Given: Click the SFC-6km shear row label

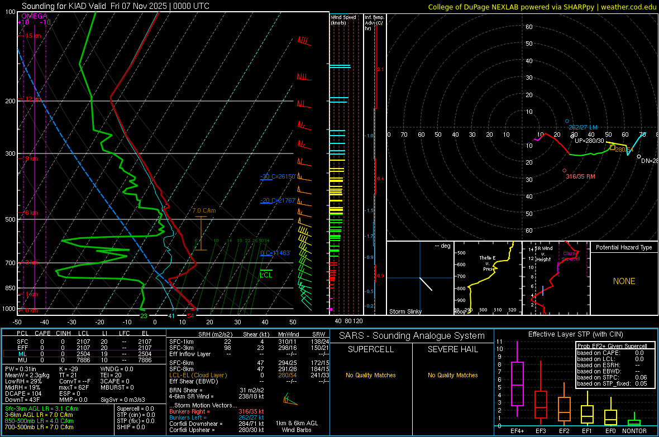Looking at the screenshot, I should (181, 363).
